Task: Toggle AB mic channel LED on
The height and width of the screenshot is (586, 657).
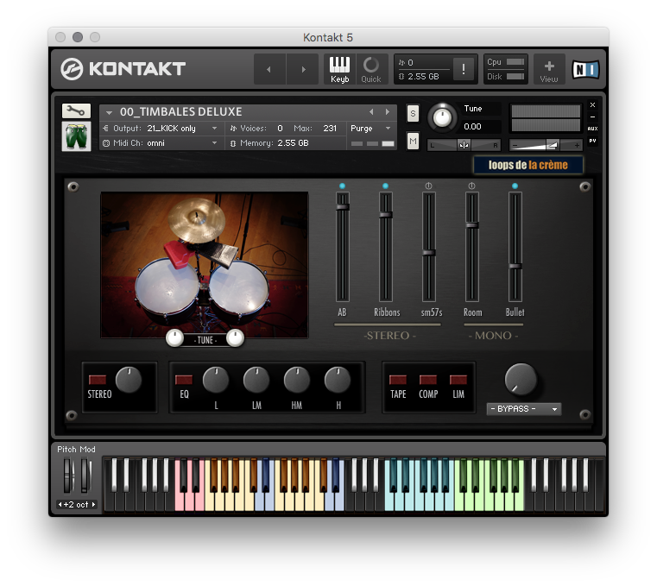Action: pos(343,186)
